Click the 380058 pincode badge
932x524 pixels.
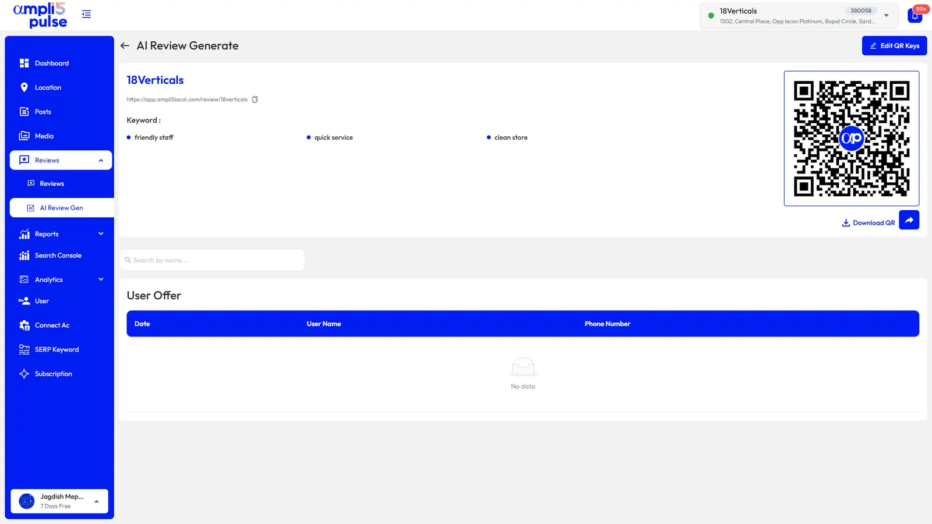click(861, 10)
